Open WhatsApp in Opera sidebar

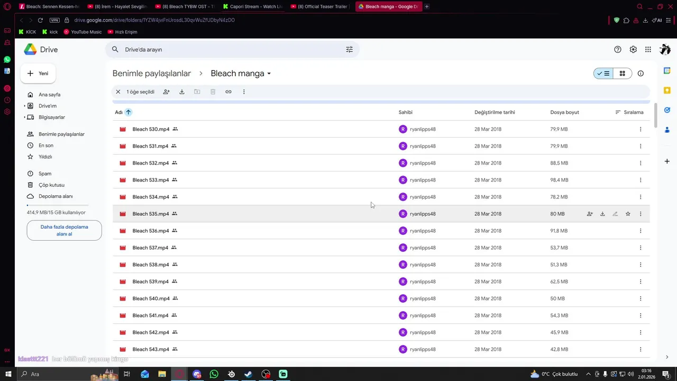[7, 59]
